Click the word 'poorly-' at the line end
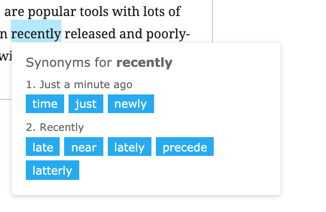 (168, 34)
